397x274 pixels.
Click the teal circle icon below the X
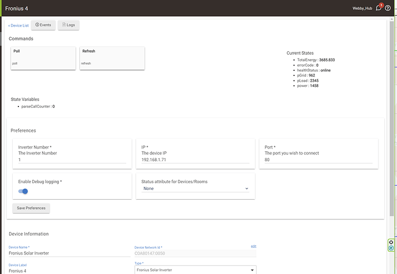391,248
